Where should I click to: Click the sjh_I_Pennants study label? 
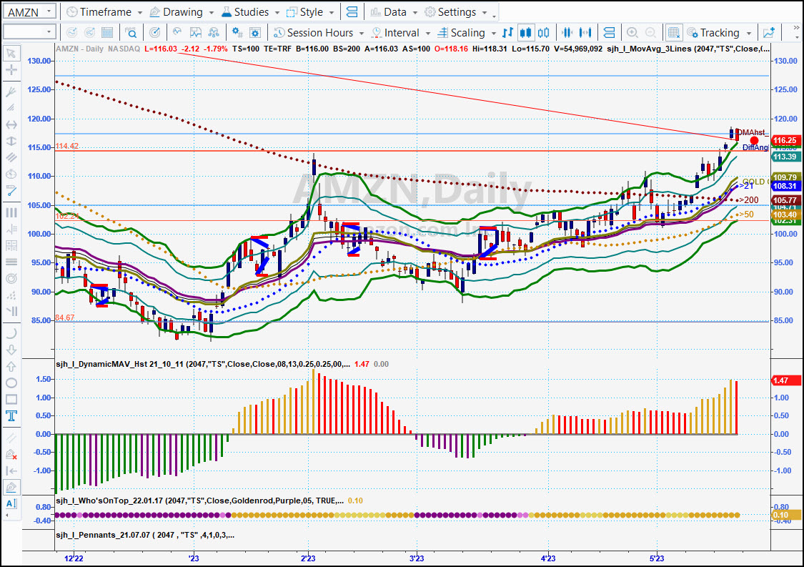pos(144,535)
